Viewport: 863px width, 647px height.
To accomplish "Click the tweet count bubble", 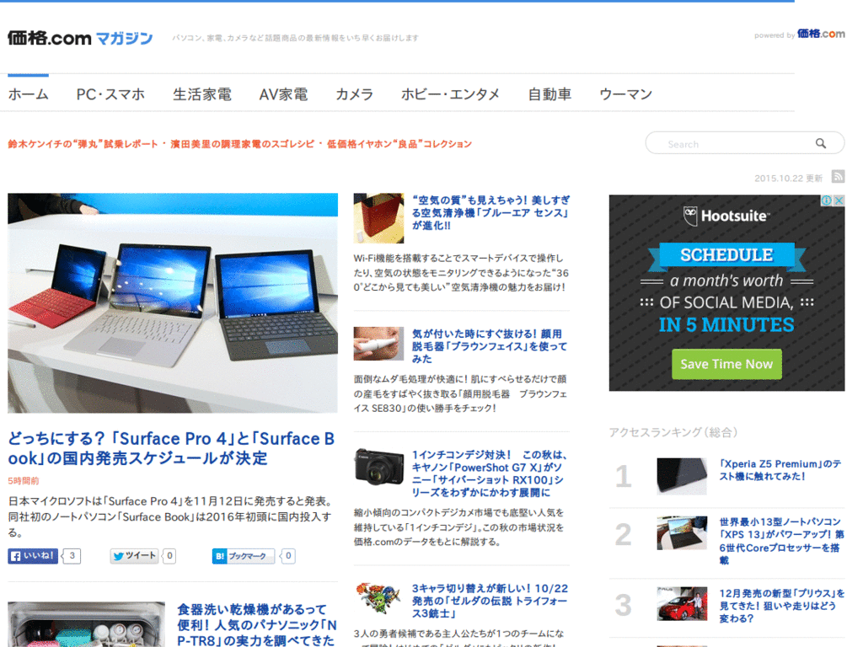I will point(169,556).
